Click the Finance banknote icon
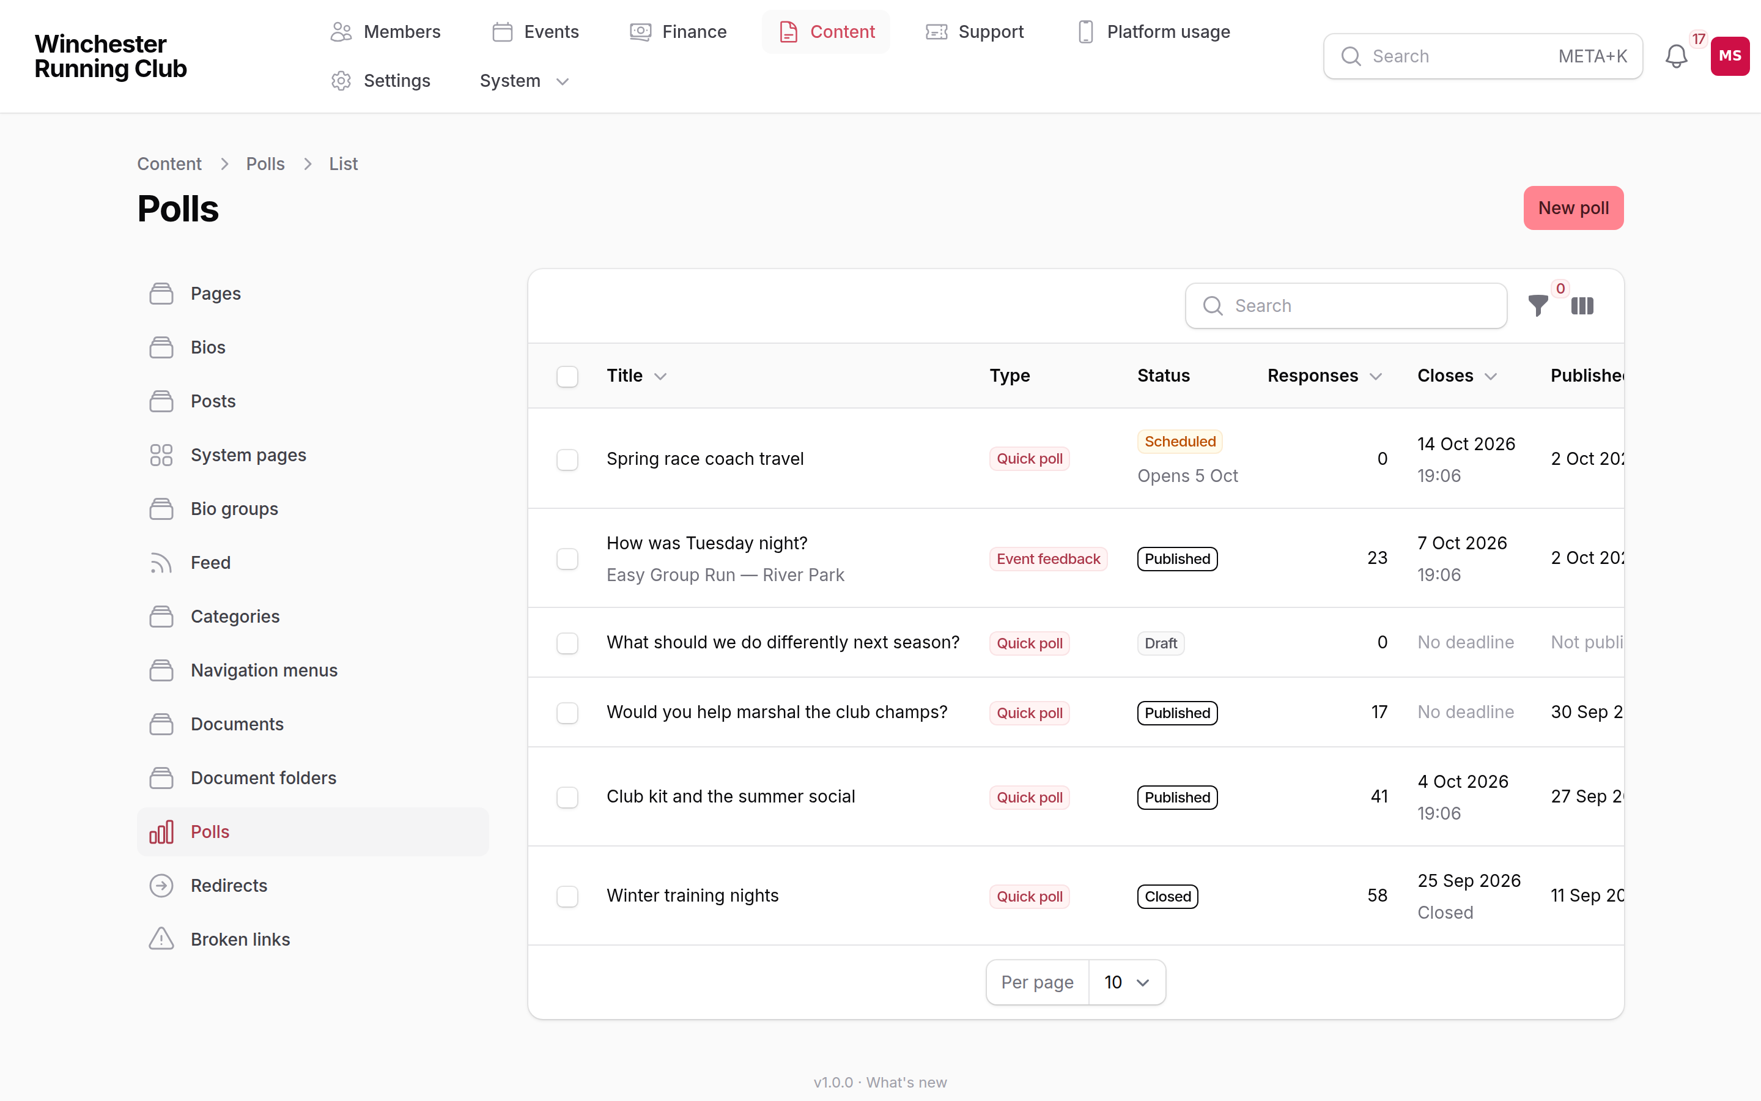The width and height of the screenshot is (1761, 1101). (640, 32)
